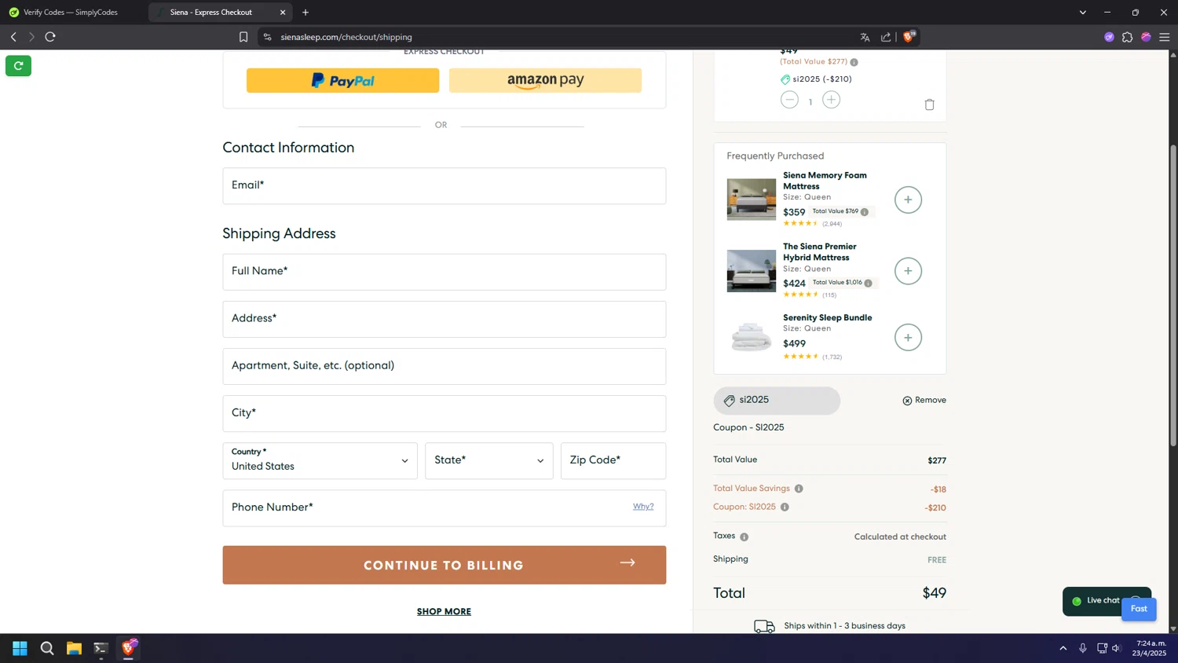Increase cart item quantity
Screen dimensions: 1178x663
[831, 100]
